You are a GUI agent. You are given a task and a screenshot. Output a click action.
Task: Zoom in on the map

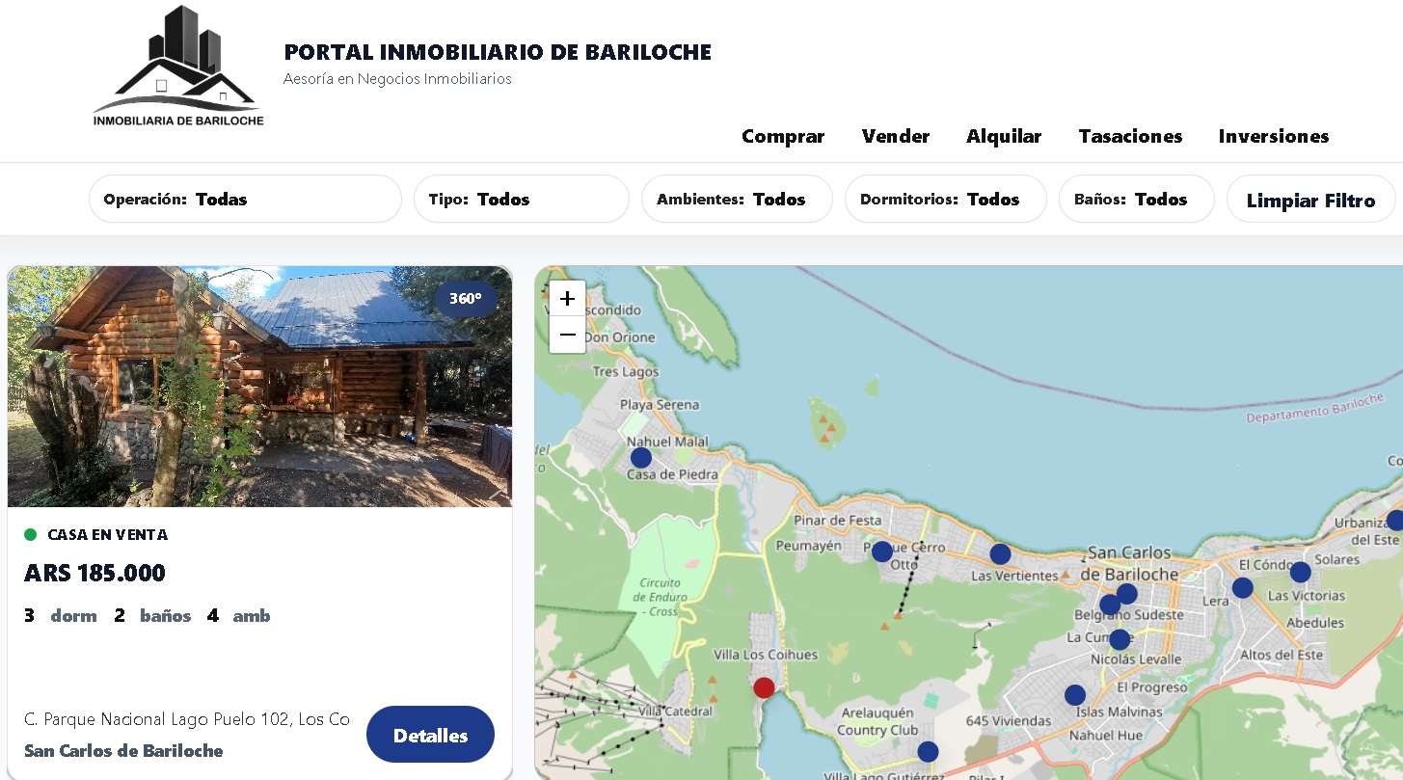click(x=567, y=299)
